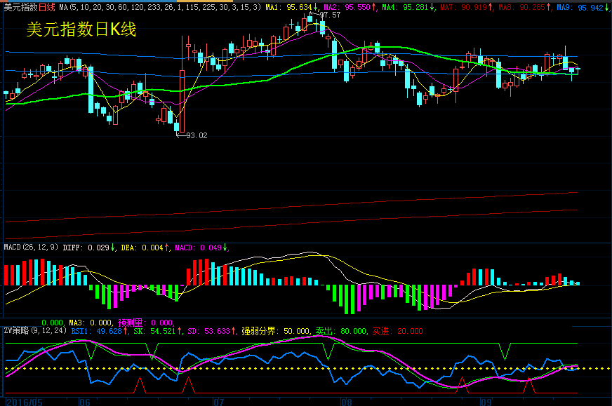Select the RSI1 49.628 readout
The image size is (612, 406).
point(100,330)
